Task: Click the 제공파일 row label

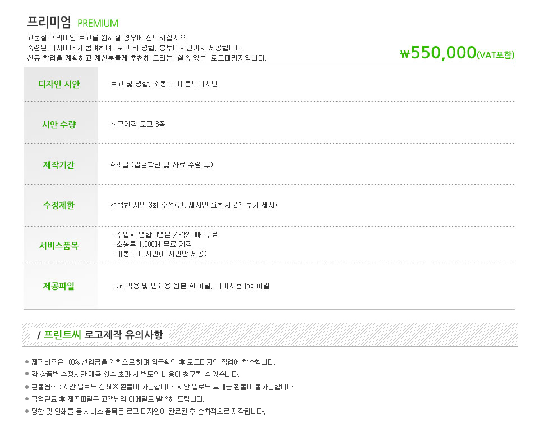Action: [x=59, y=286]
